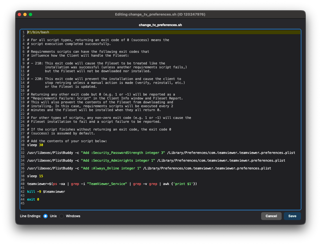Click empty line 45 at the script end

[55, 203]
